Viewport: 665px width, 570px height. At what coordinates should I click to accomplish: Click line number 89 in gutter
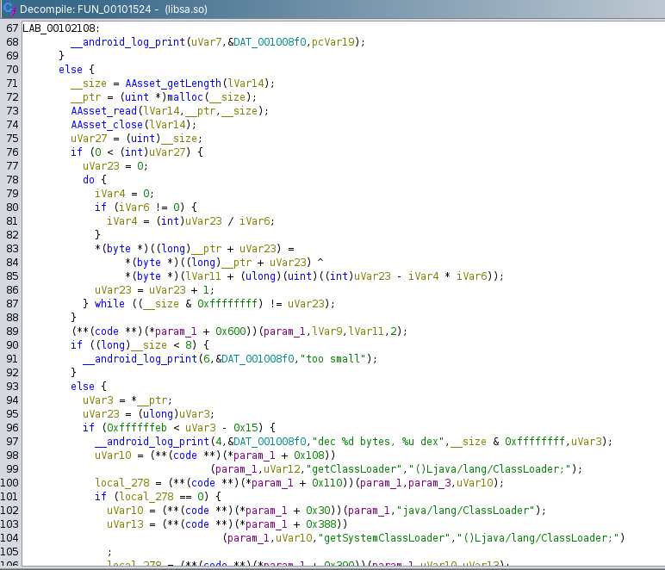pyautogui.click(x=12, y=331)
